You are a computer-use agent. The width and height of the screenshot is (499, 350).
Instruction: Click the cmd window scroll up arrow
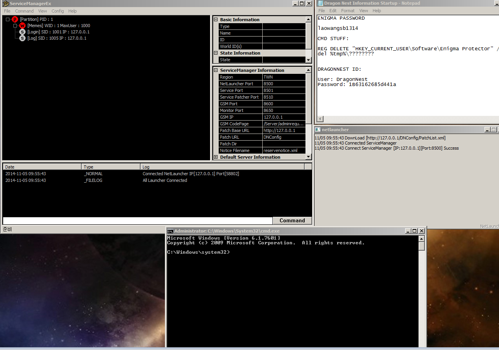click(422, 238)
